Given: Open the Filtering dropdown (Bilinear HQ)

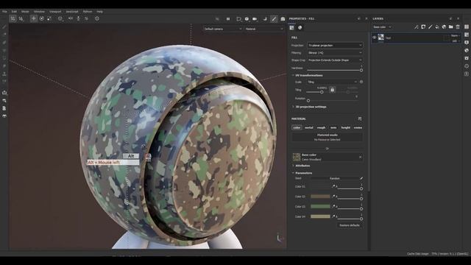Looking at the screenshot, I should click(x=335, y=52).
